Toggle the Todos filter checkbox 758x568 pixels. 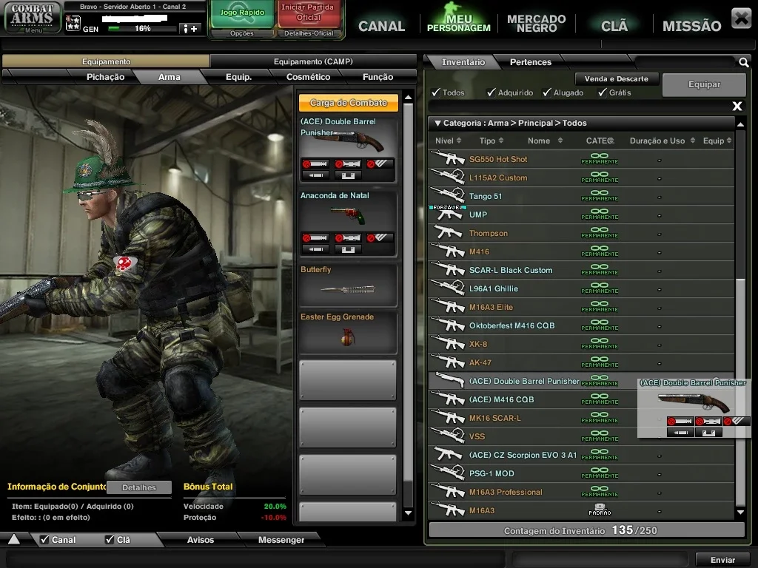pyautogui.click(x=435, y=92)
